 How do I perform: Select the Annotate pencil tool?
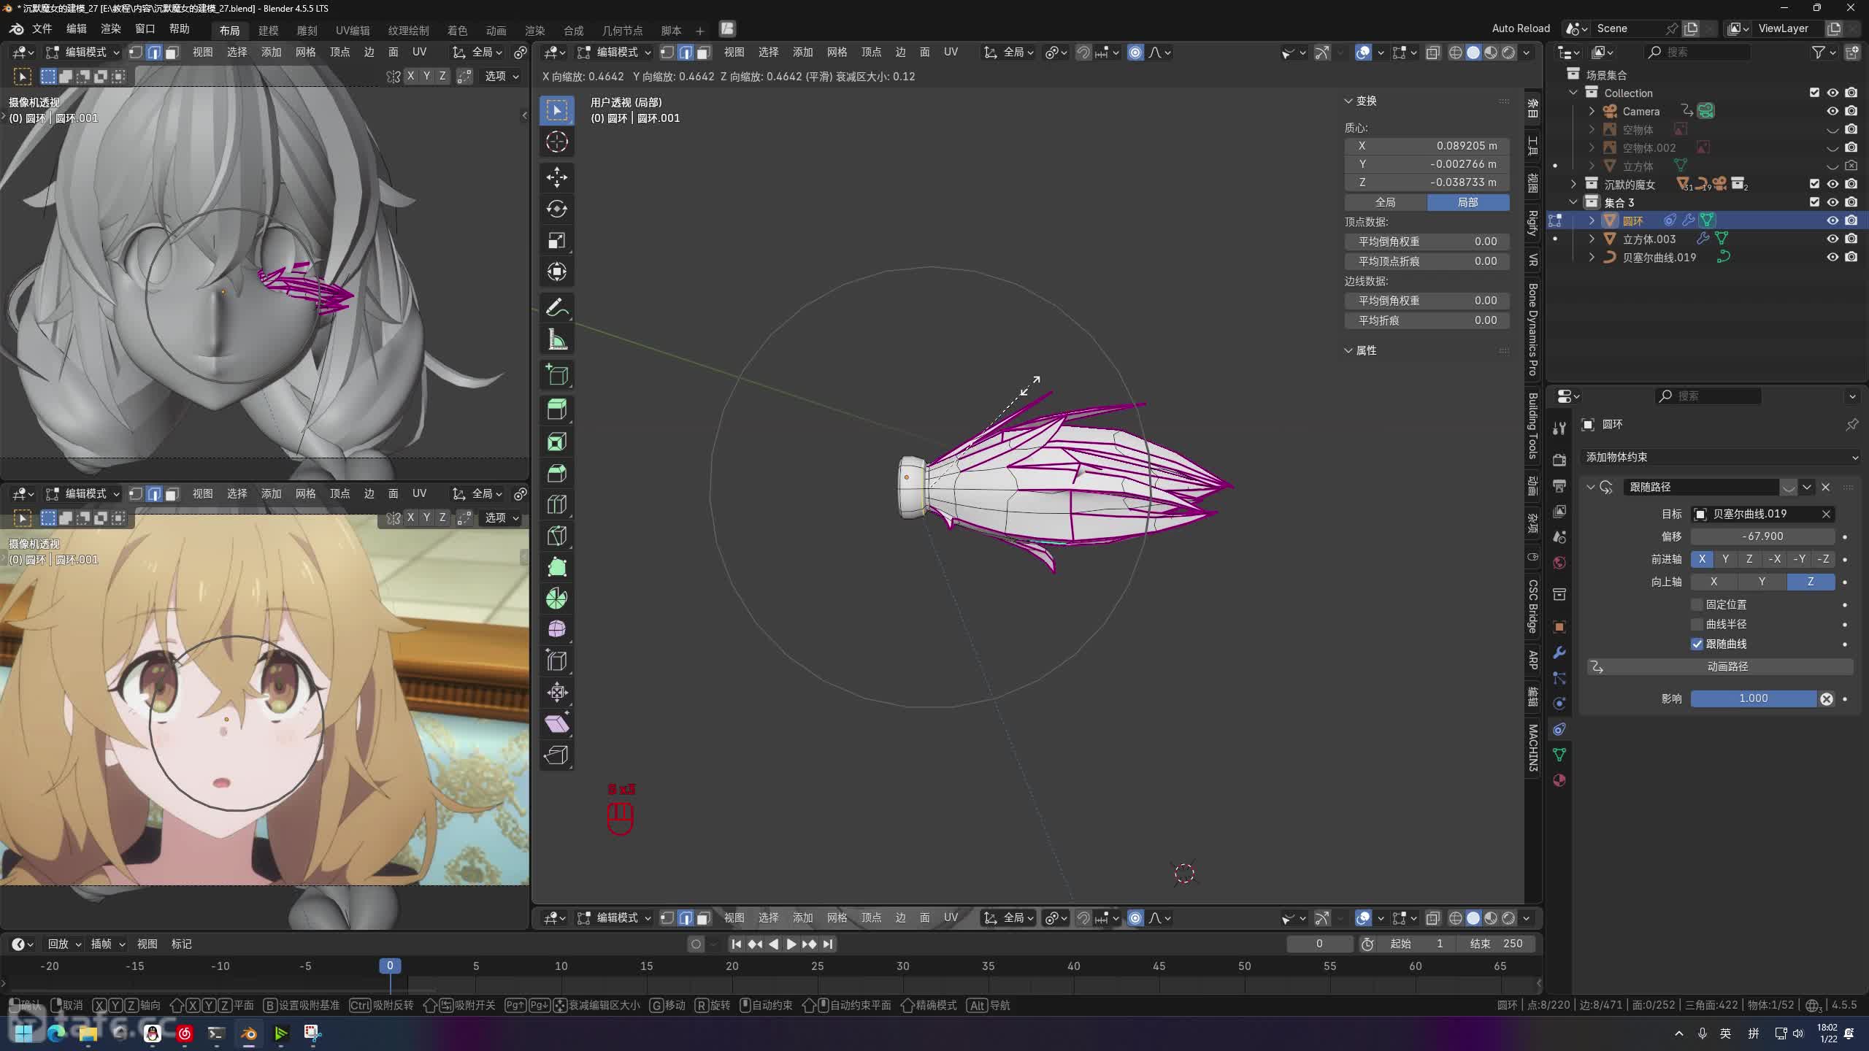coord(557,308)
